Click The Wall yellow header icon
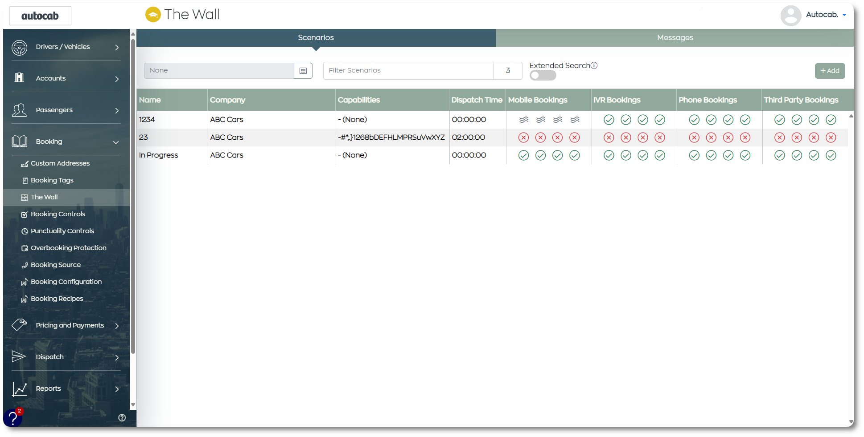This screenshot has height=437, width=864. click(153, 15)
